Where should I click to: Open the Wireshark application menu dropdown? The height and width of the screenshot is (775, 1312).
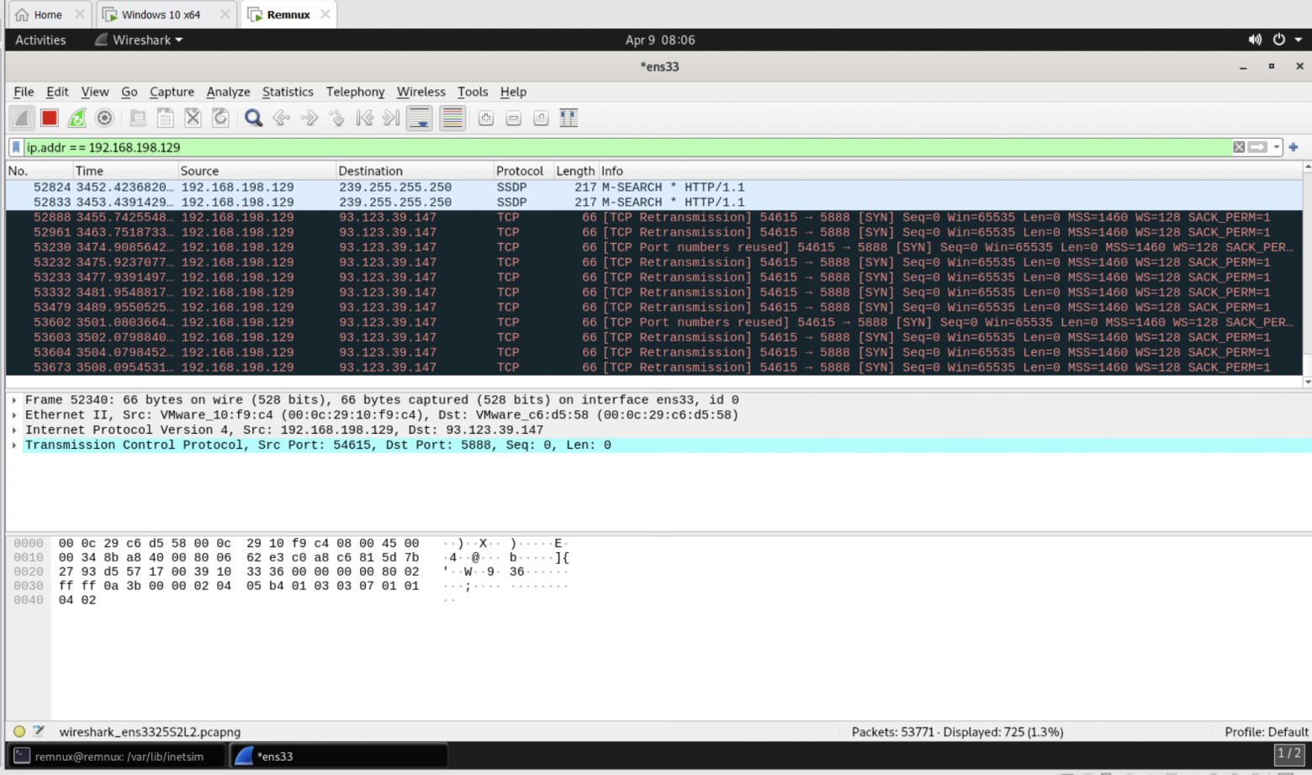click(x=139, y=40)
